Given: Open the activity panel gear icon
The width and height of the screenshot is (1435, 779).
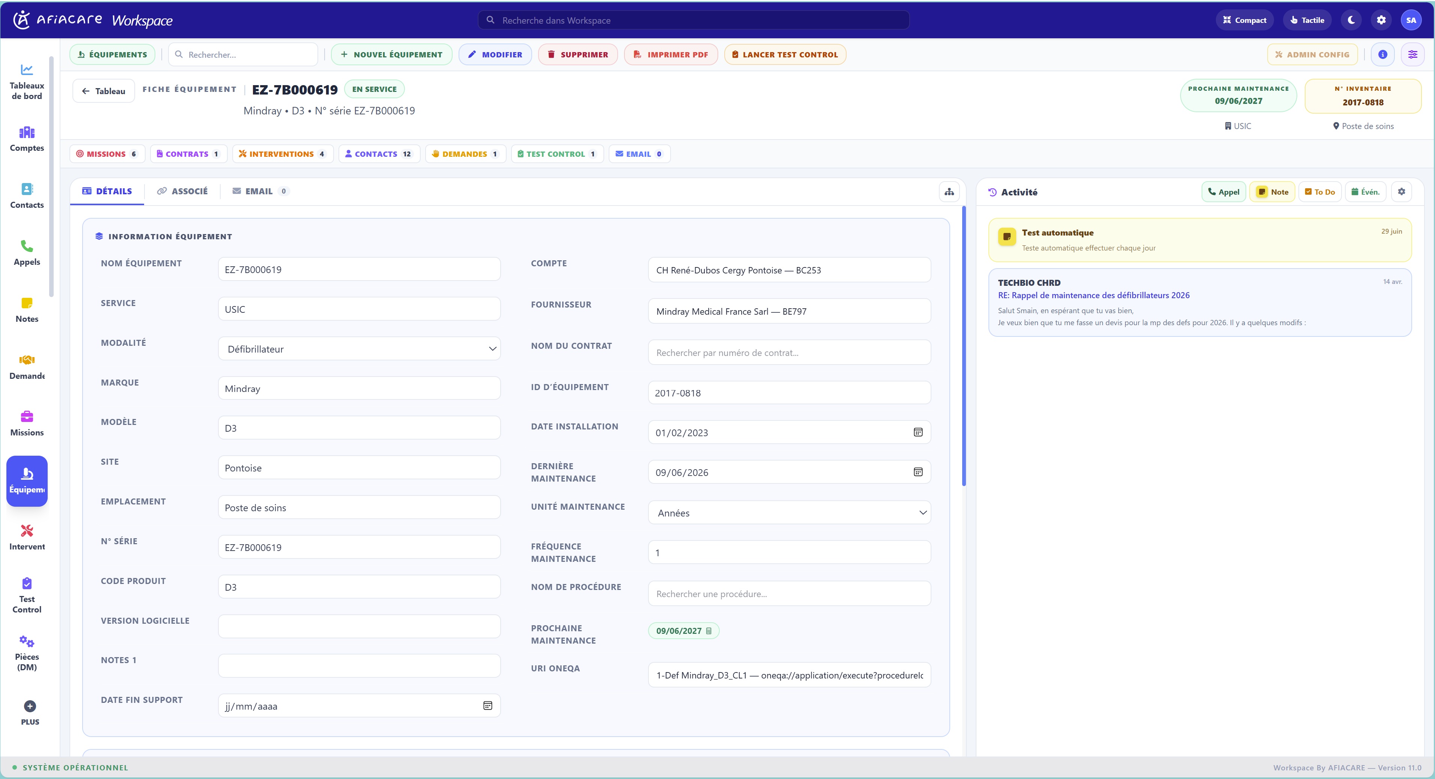Looking at the screenshot, I should [1401, 192].
